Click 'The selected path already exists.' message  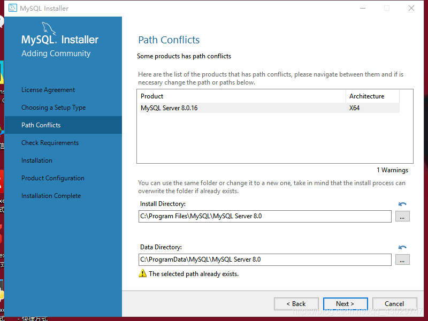pyautogui.click(x=194, y=274)
